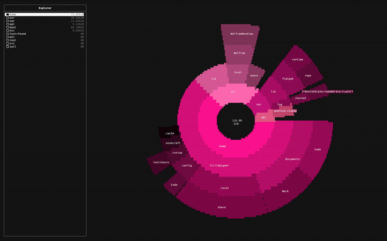Click the flatpak segment of the sunburst
The width and height of the screenshot is (387, 241).
coord(289,79)
